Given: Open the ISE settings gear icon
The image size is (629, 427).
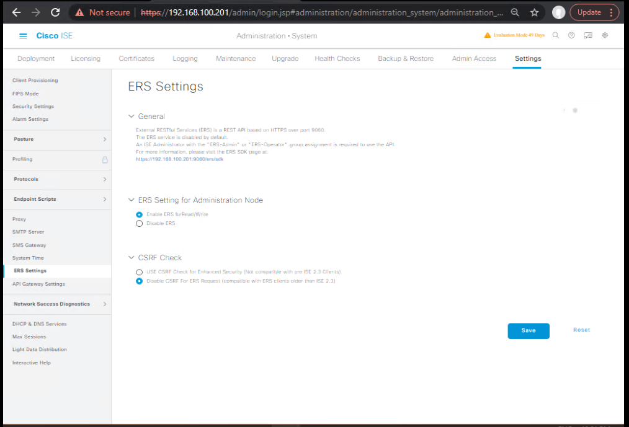Looking at the screenshot, I should coord(605,35).
